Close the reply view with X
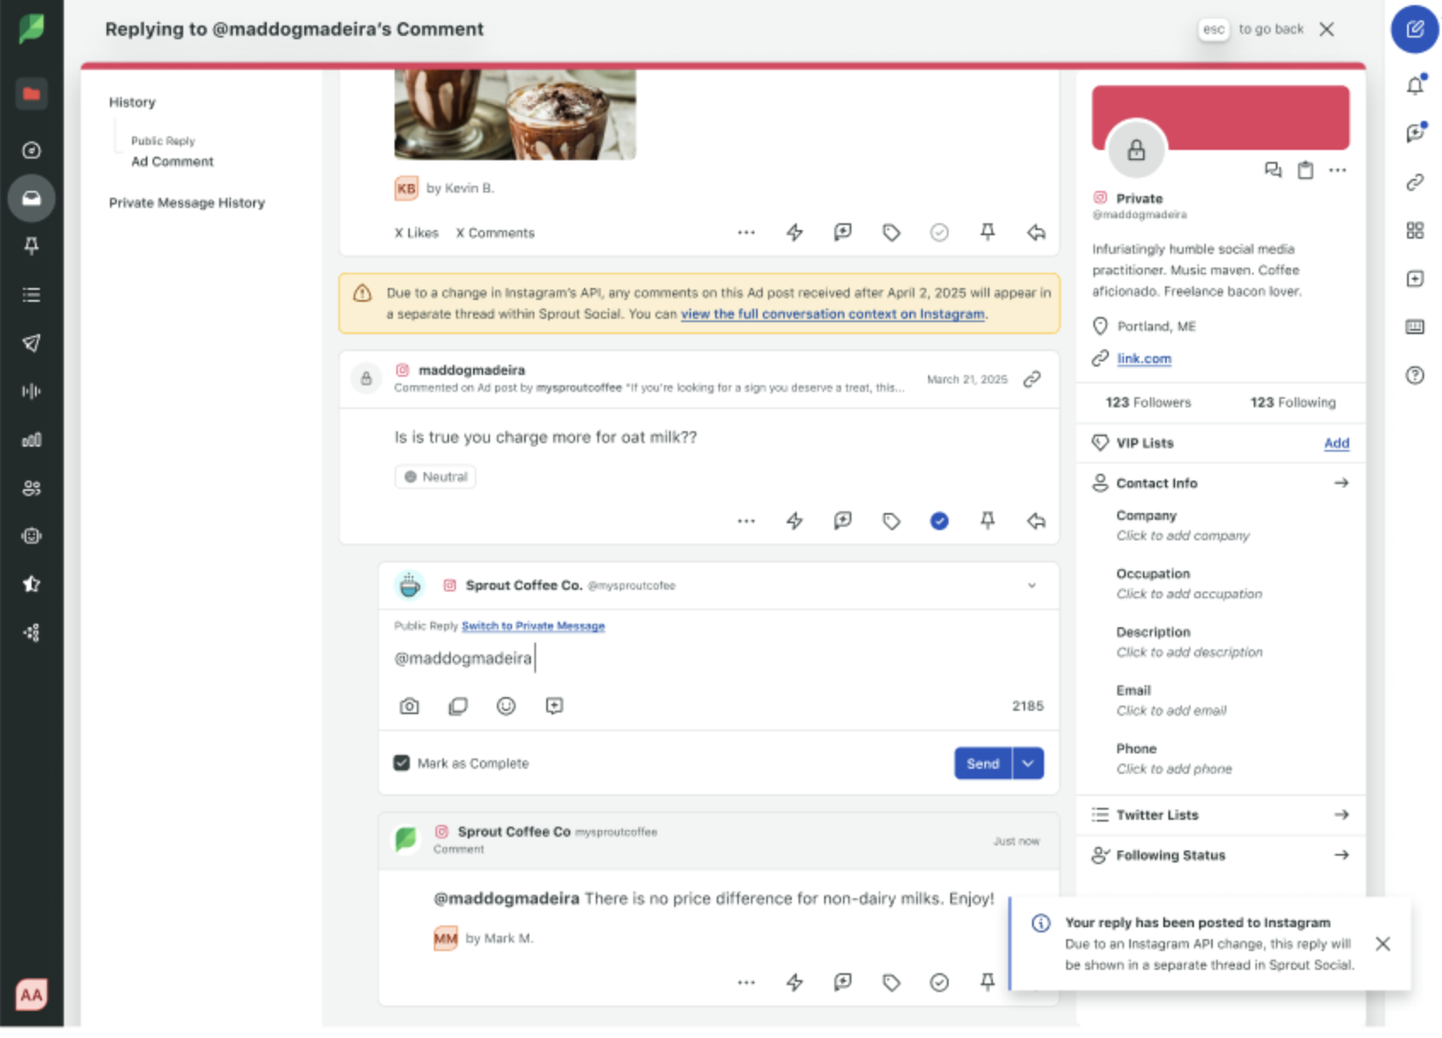Viewport: 1442px width, 1038px height. pyautogui.click(x=1327, y=30)
